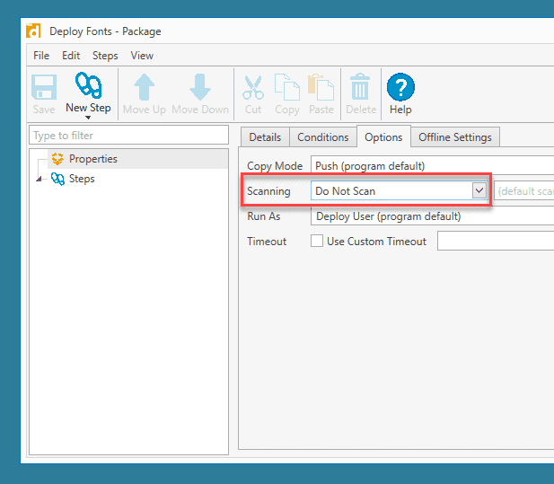The image size is (554, 484).
Task: Open the File menu
Action: 41,56
